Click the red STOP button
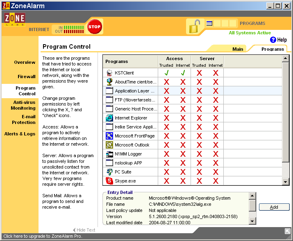The height and width of the screenshot is (241, 293). 94,27
